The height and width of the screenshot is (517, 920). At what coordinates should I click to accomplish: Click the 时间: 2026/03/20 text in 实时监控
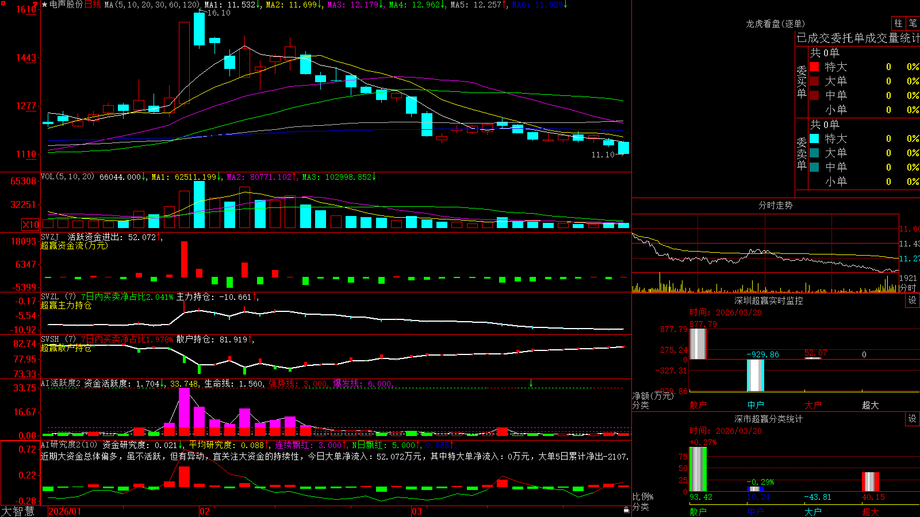click(x=726, y=312)
